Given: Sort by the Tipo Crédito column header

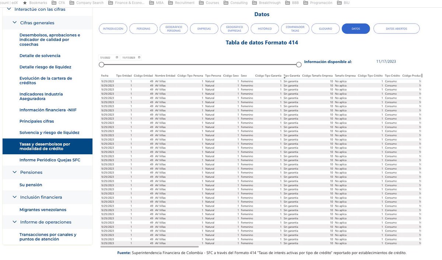Looking at the screenshot, I should pyautogui.click(x=393, y=75).
